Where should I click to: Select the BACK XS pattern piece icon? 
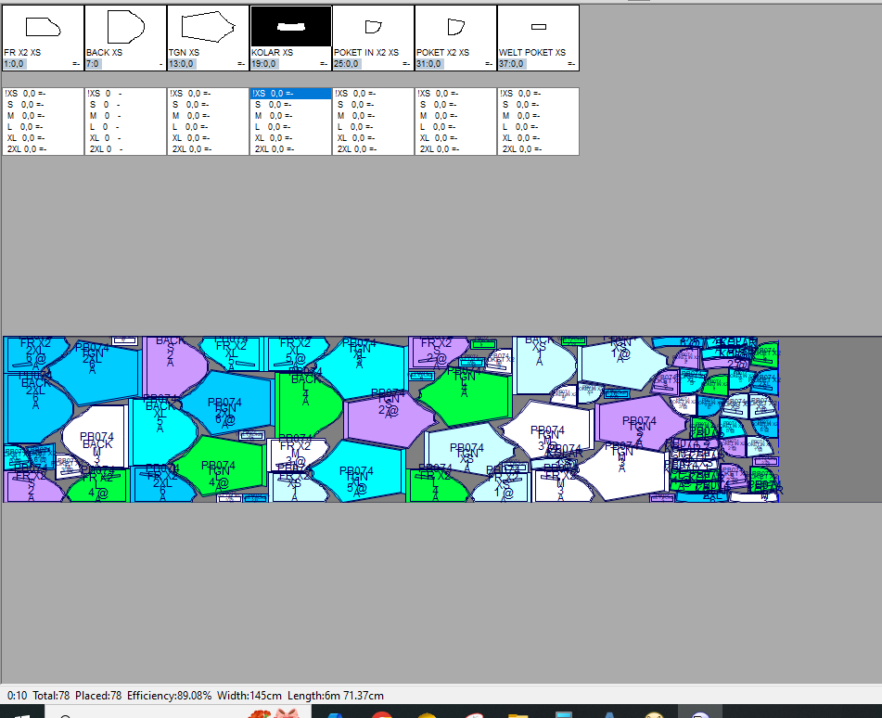tap(125, 28)
